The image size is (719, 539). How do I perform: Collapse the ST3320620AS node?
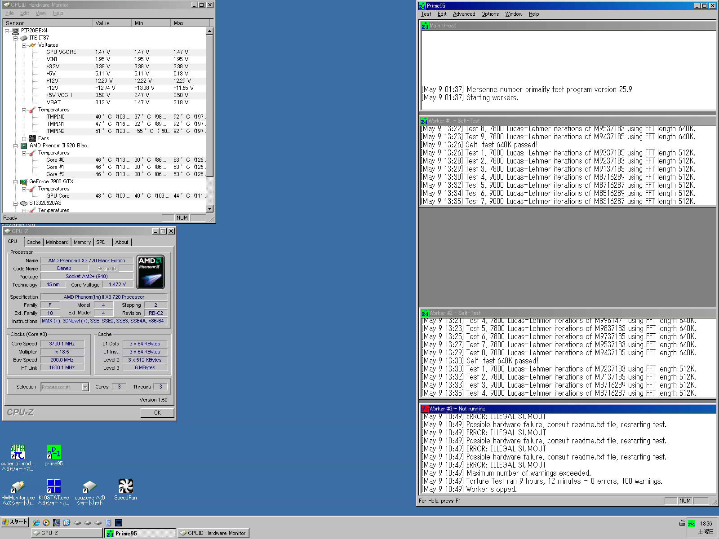(15, 203)
